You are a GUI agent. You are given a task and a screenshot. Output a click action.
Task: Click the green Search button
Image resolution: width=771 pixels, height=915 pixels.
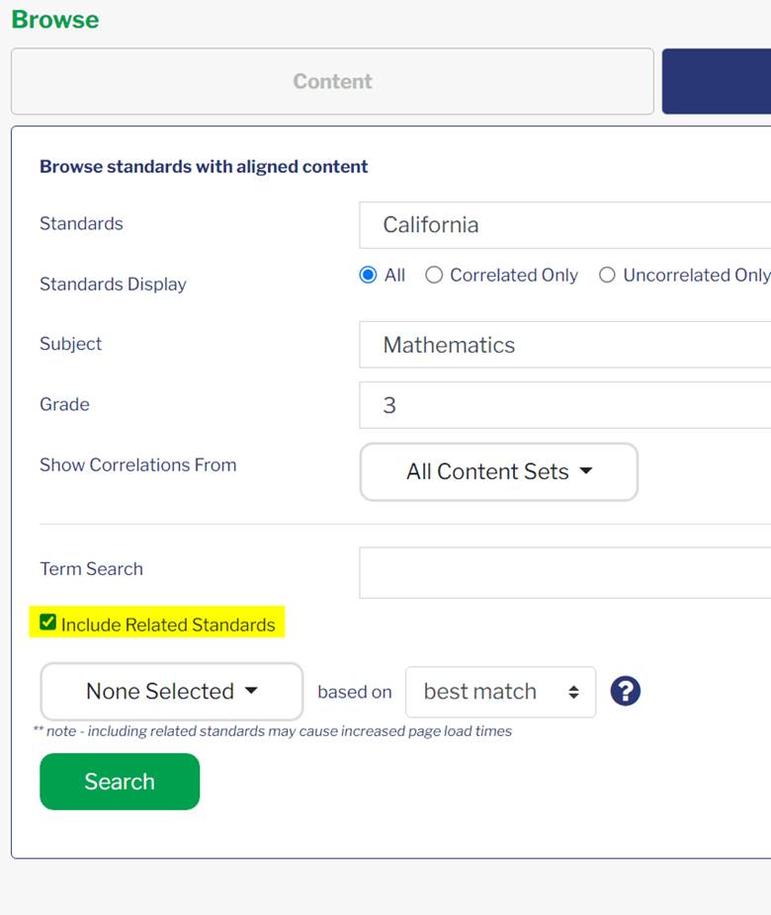[x=120, y=782]
